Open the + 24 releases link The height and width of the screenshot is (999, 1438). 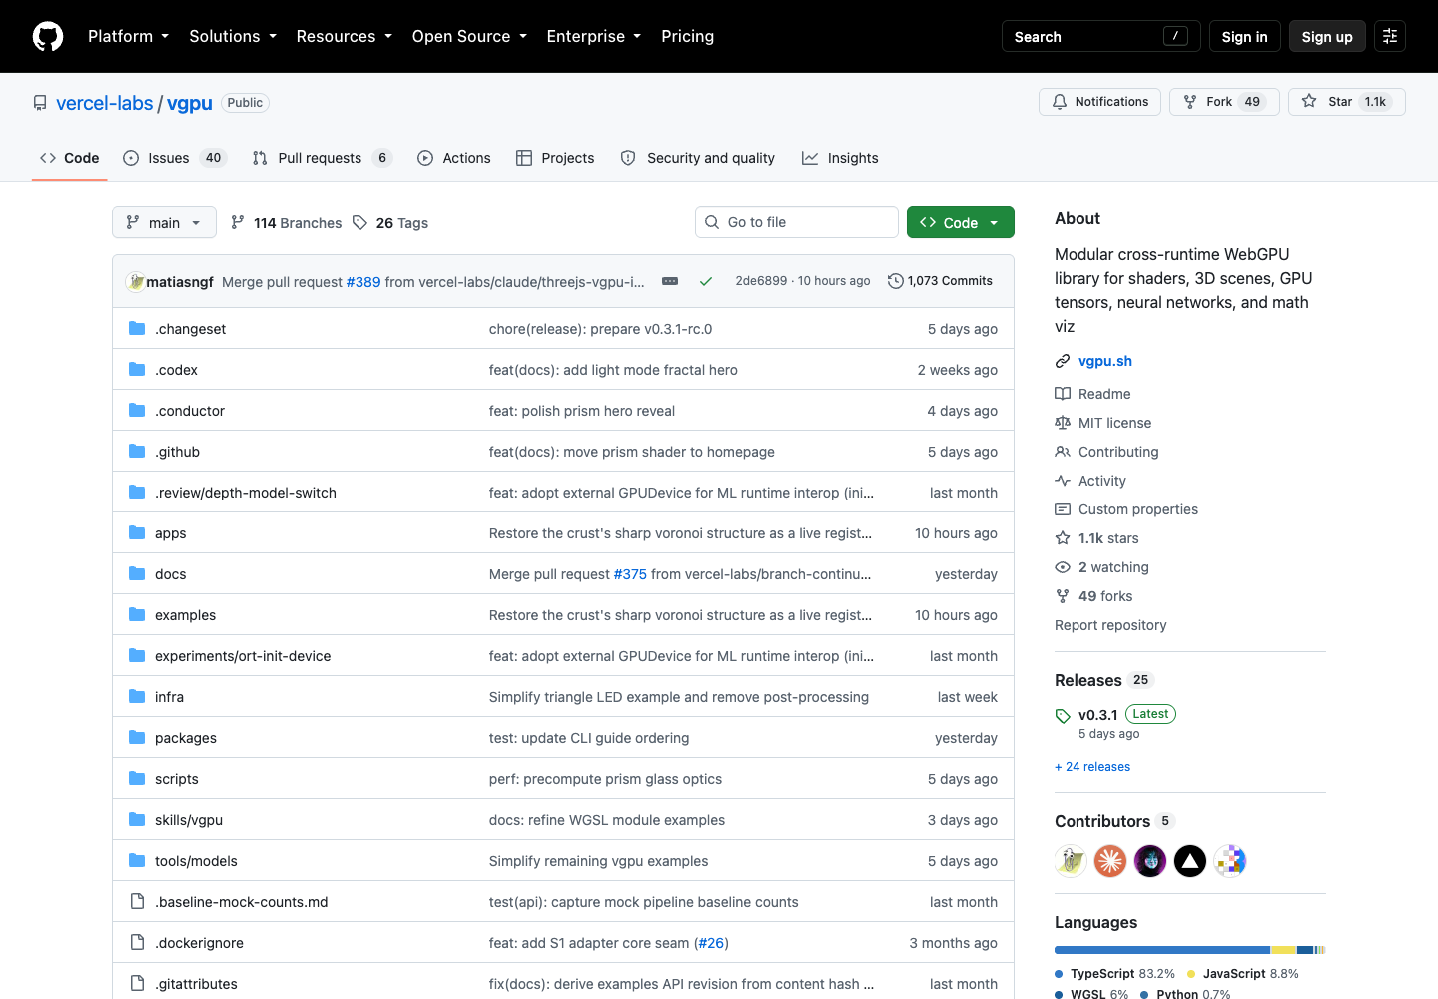(1092, 767)
